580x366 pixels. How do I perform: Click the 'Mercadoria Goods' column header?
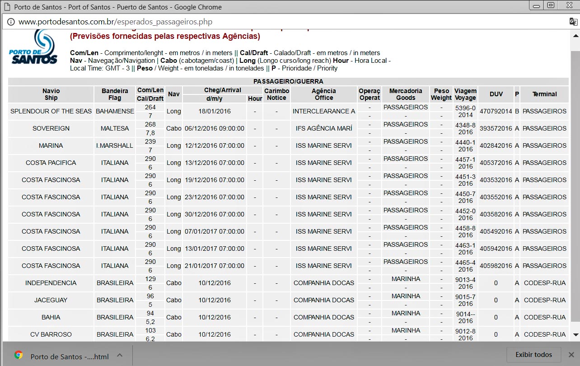tap(406, 94)
